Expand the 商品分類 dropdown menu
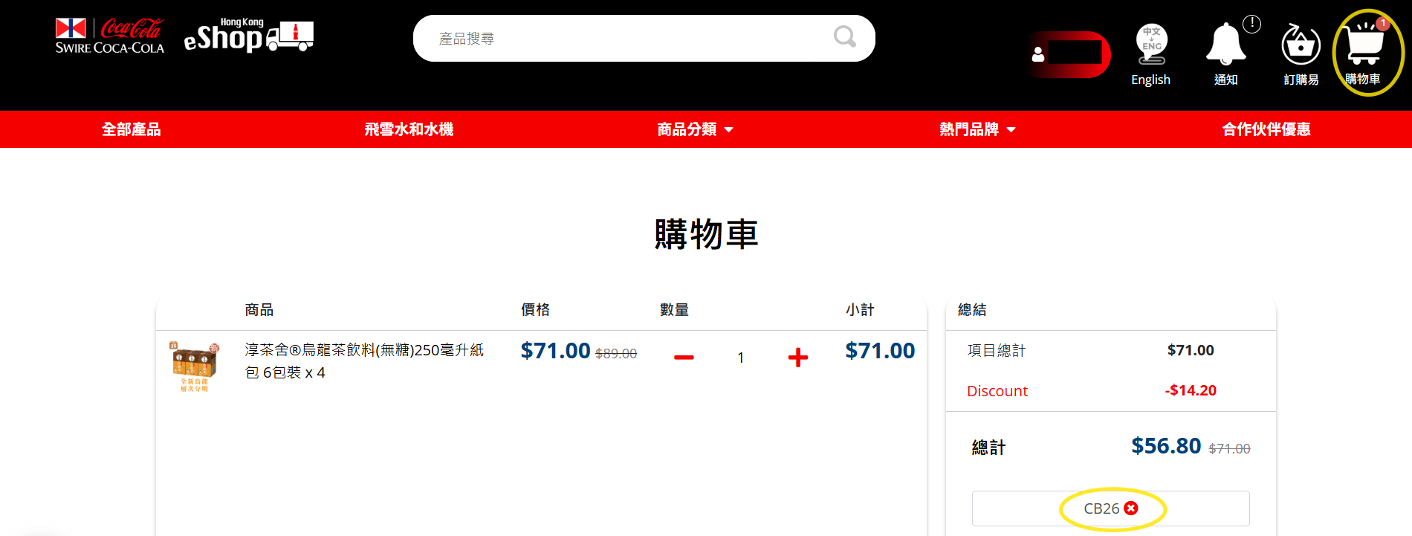The image size is (1412, 536). (x=695, y=129)
